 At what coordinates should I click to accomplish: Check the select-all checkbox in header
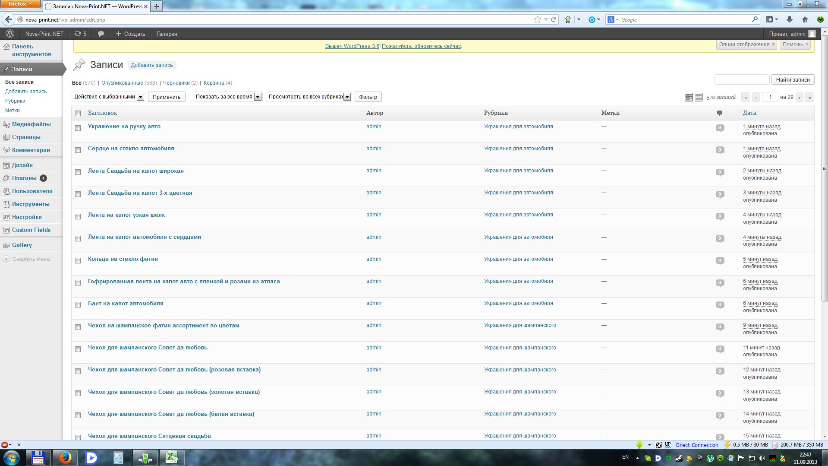[78, 113]
